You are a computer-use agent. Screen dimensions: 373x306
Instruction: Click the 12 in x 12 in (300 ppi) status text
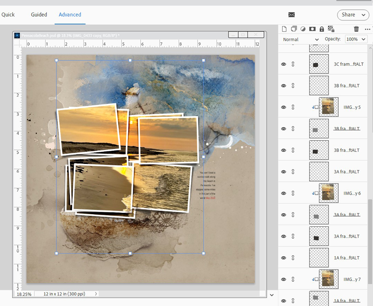(64, 294)
